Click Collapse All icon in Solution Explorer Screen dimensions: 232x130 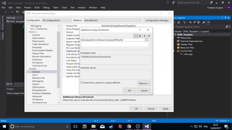pyautogui.click(x=194, y=22)
